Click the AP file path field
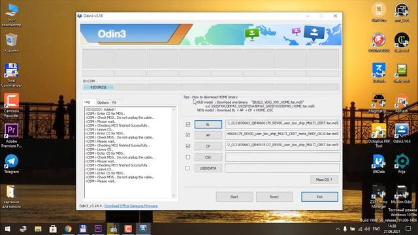Screen dimensions: 418x235 point(283,135)
